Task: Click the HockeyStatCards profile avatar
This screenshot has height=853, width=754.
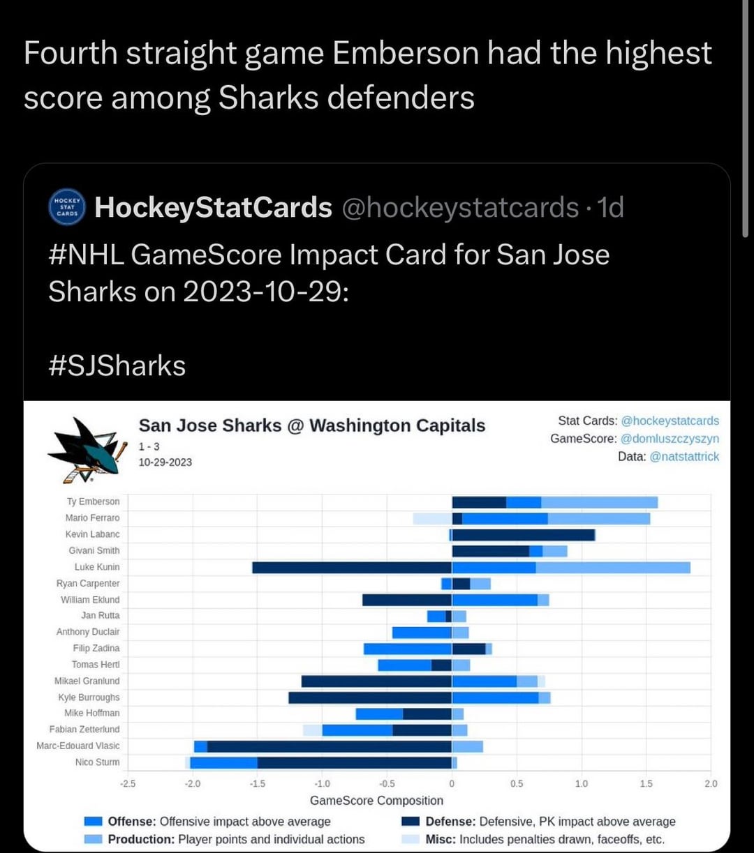Action: (x=67, y=207)
